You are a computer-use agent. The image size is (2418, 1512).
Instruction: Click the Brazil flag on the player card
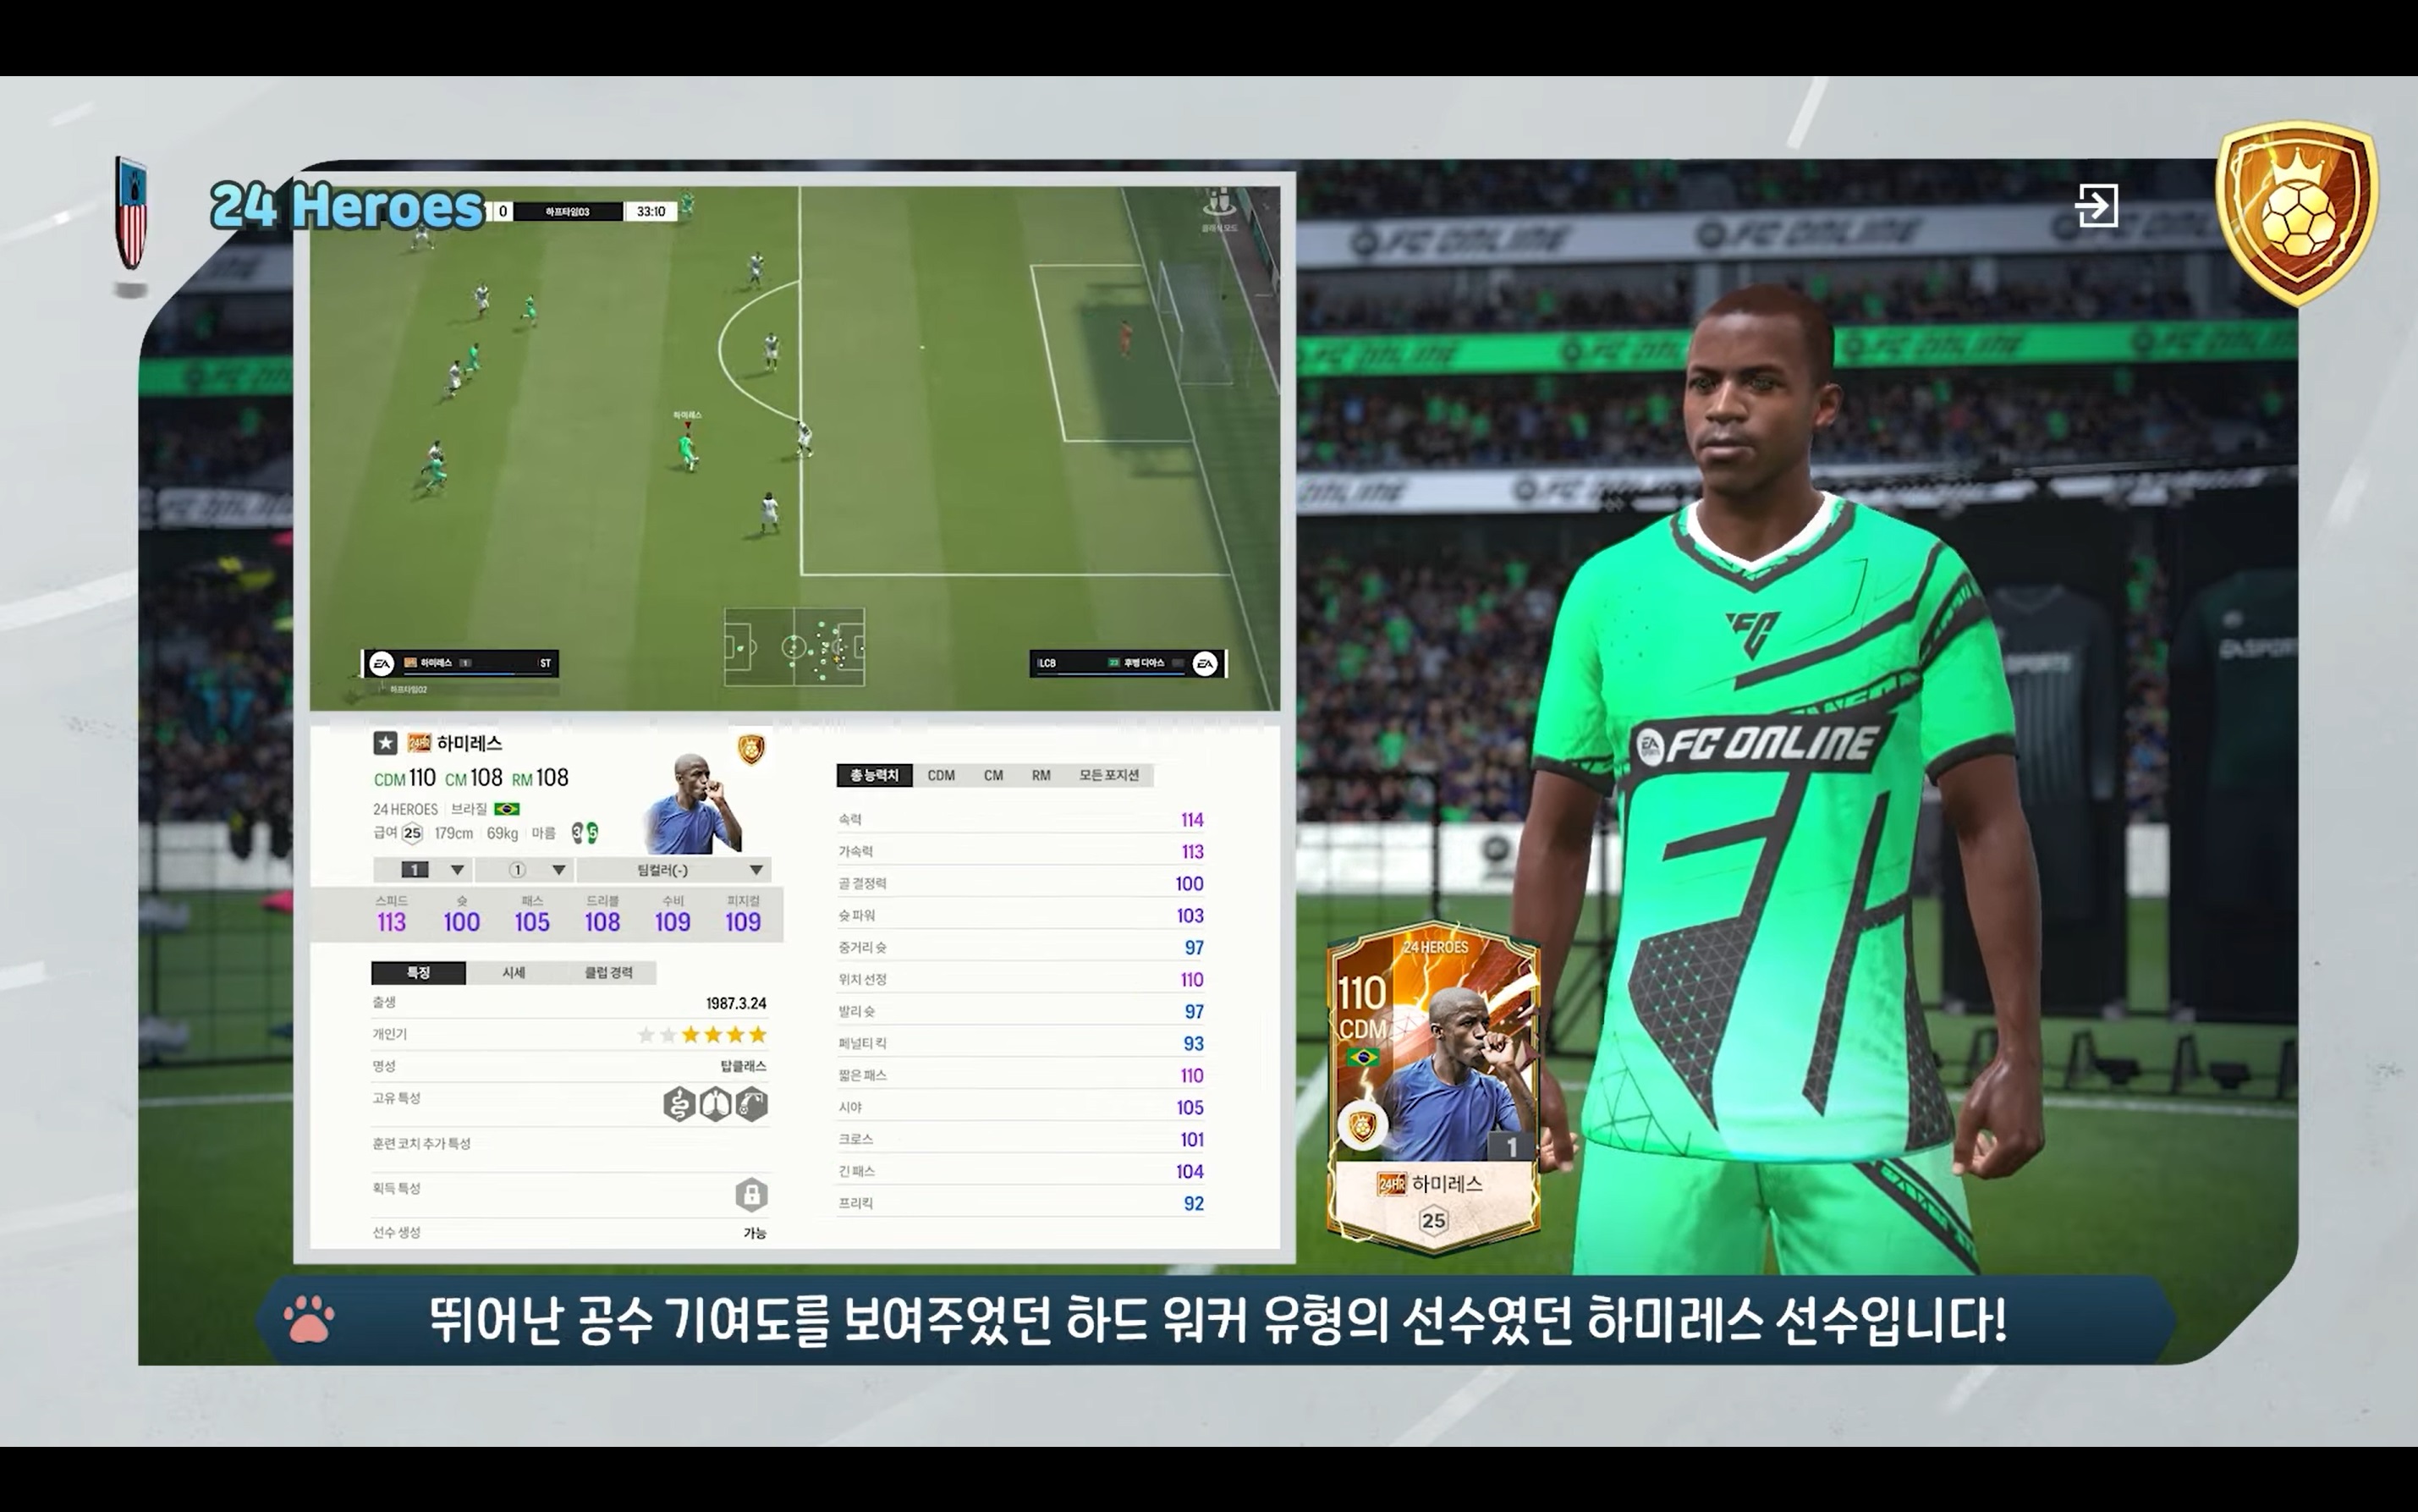pyautogui.click(x=1362, y=1057)
